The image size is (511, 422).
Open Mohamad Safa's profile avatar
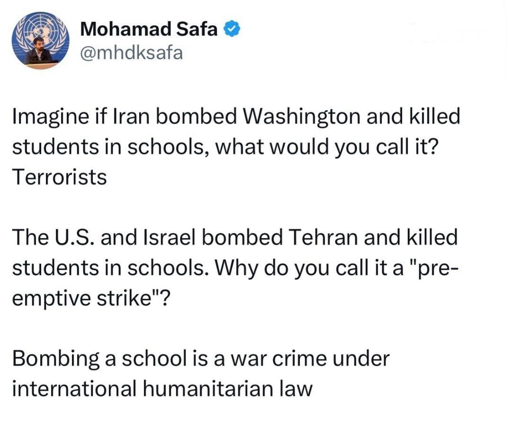click(x=41, y=41)
